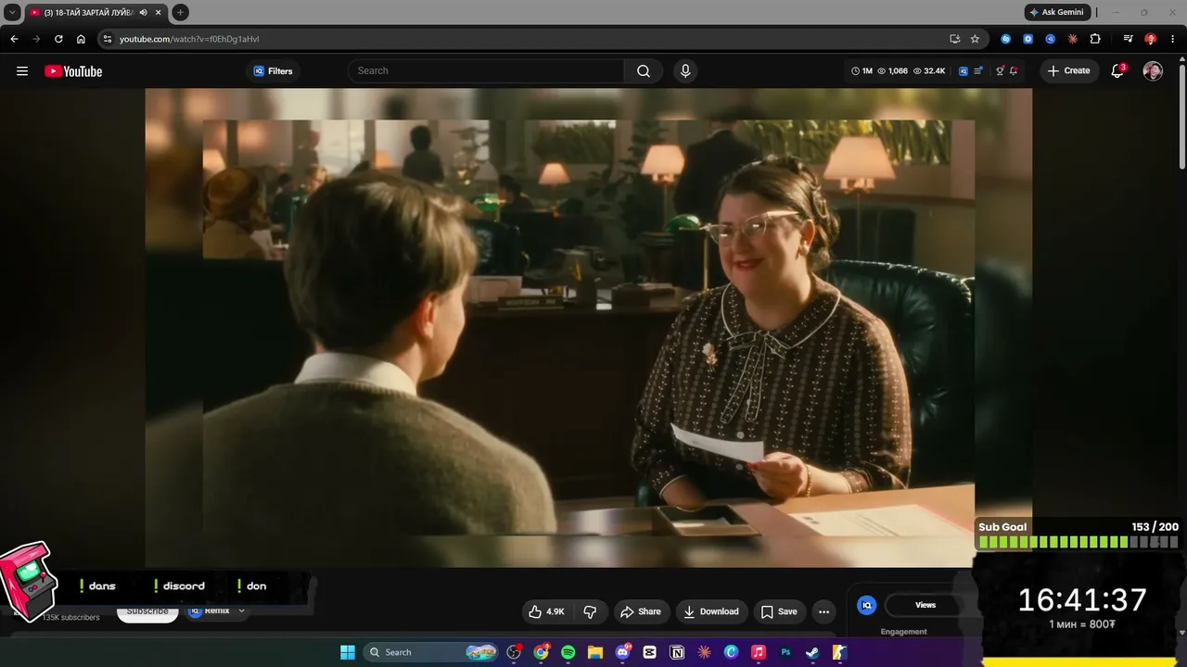Open the YouTube notifications bell
1187x667 pixels.
(1117, 71)
